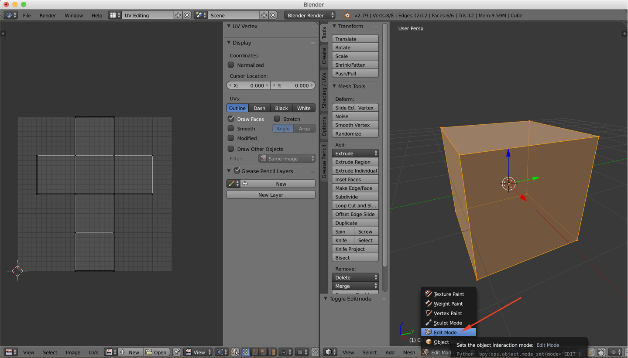Choose Sculpt Mode from mode menu

tap(449, 323)
